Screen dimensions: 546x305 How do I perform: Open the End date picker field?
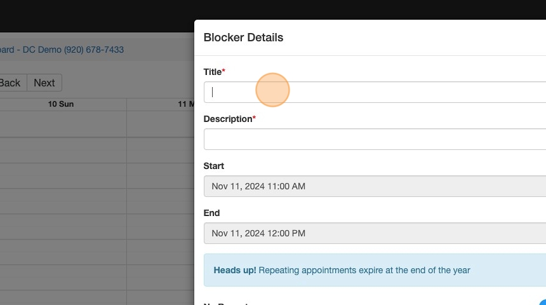[x=375, y=233]
